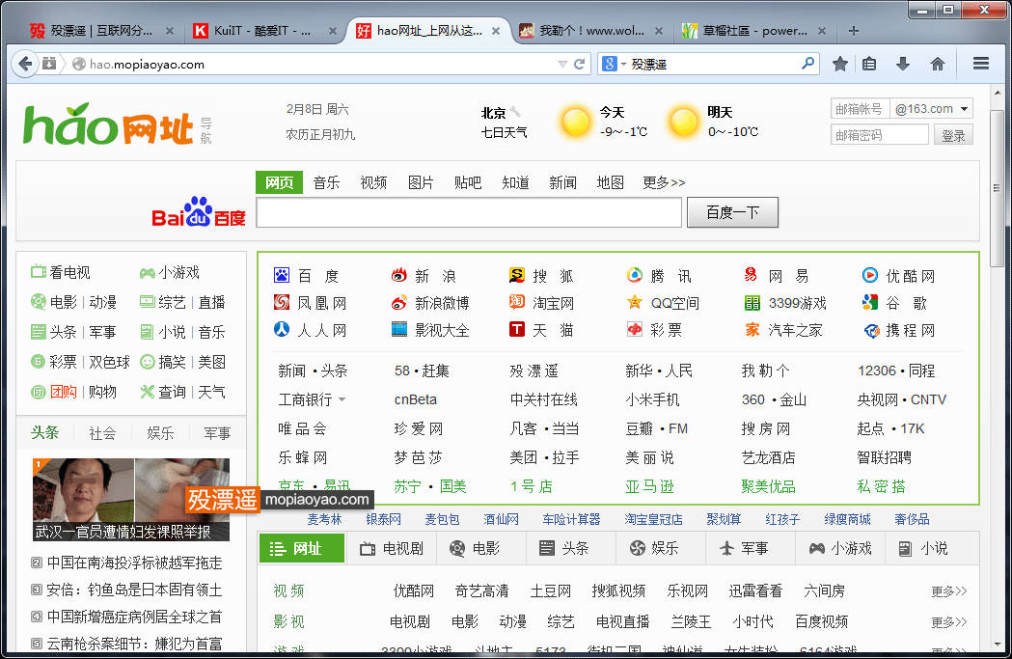Click the 邮箱密码 password field
The width and height of the screenshot is (1012, 659).
coord(880,135)
